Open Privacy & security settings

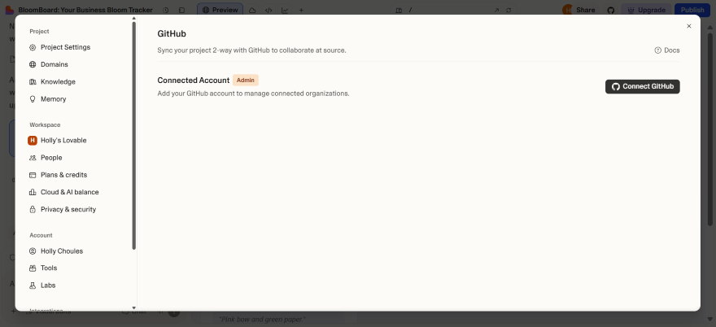[68, 210]
